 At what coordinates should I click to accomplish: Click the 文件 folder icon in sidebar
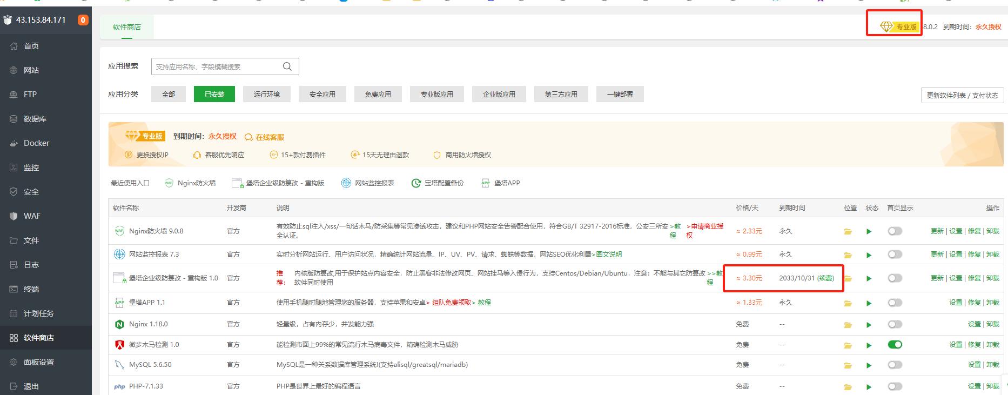14,240
